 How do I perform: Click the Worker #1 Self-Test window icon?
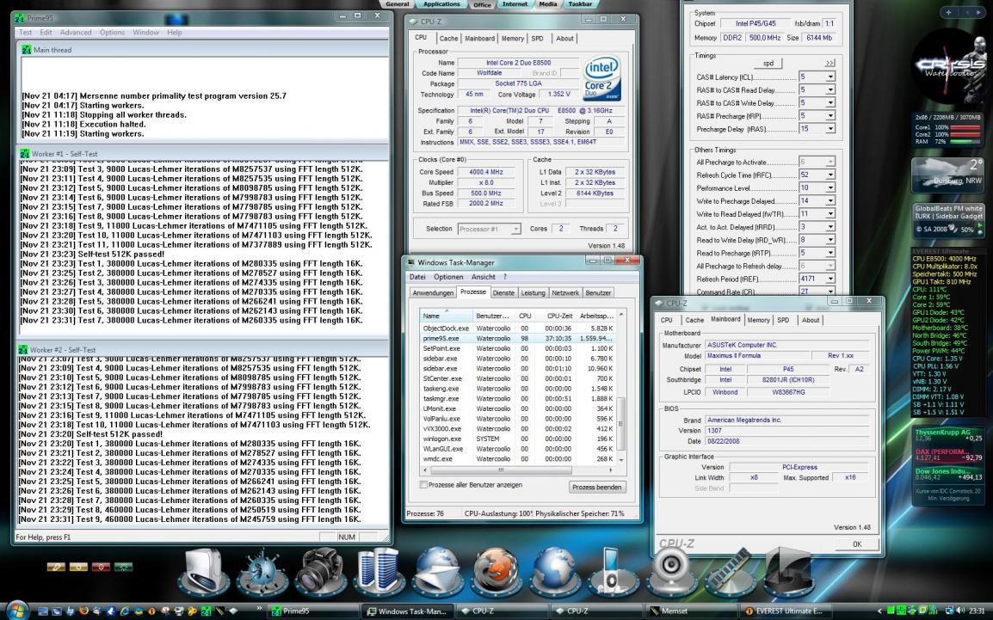(x=25, y=153)
